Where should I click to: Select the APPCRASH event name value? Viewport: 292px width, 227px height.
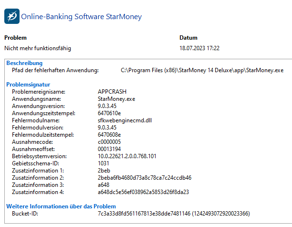pos(112,92)
